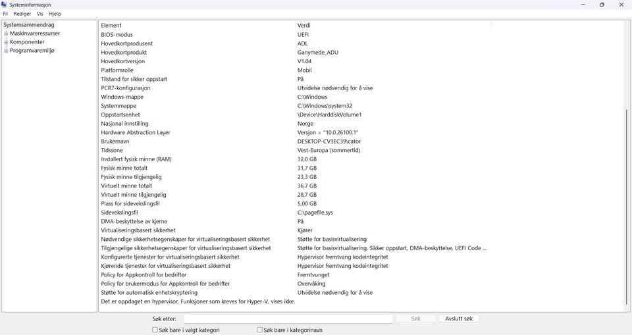Select the Platformrolle row
632x335 pixels.
294,70
